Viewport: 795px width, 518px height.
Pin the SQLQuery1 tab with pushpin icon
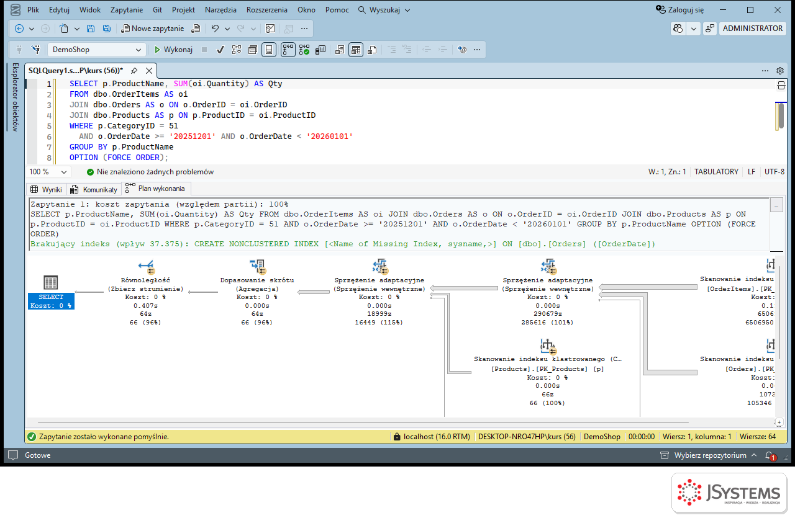(x=134, y=71)
